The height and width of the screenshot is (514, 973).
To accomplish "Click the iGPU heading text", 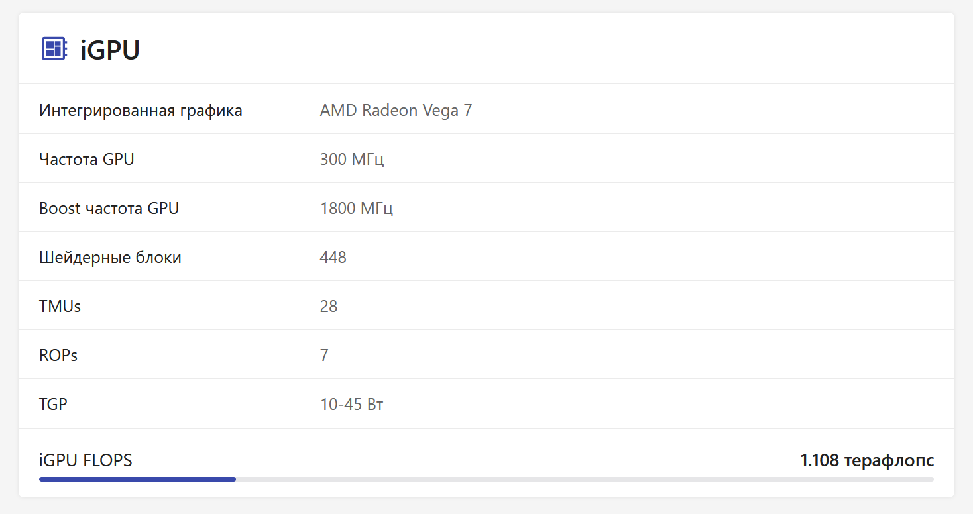I will point(110,50).
